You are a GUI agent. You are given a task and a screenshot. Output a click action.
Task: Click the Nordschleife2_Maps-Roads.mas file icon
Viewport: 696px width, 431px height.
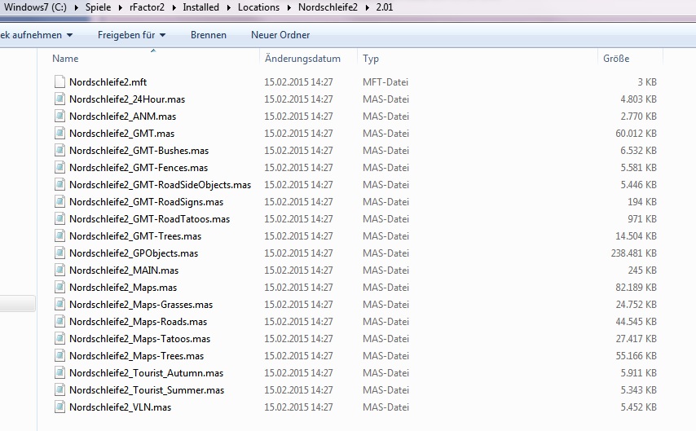pos(59,321)
